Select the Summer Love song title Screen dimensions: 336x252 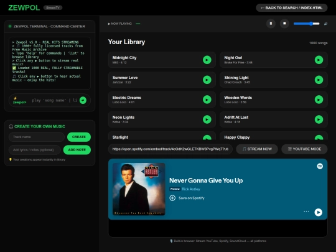pyautogui.click(x=125, y=78)
